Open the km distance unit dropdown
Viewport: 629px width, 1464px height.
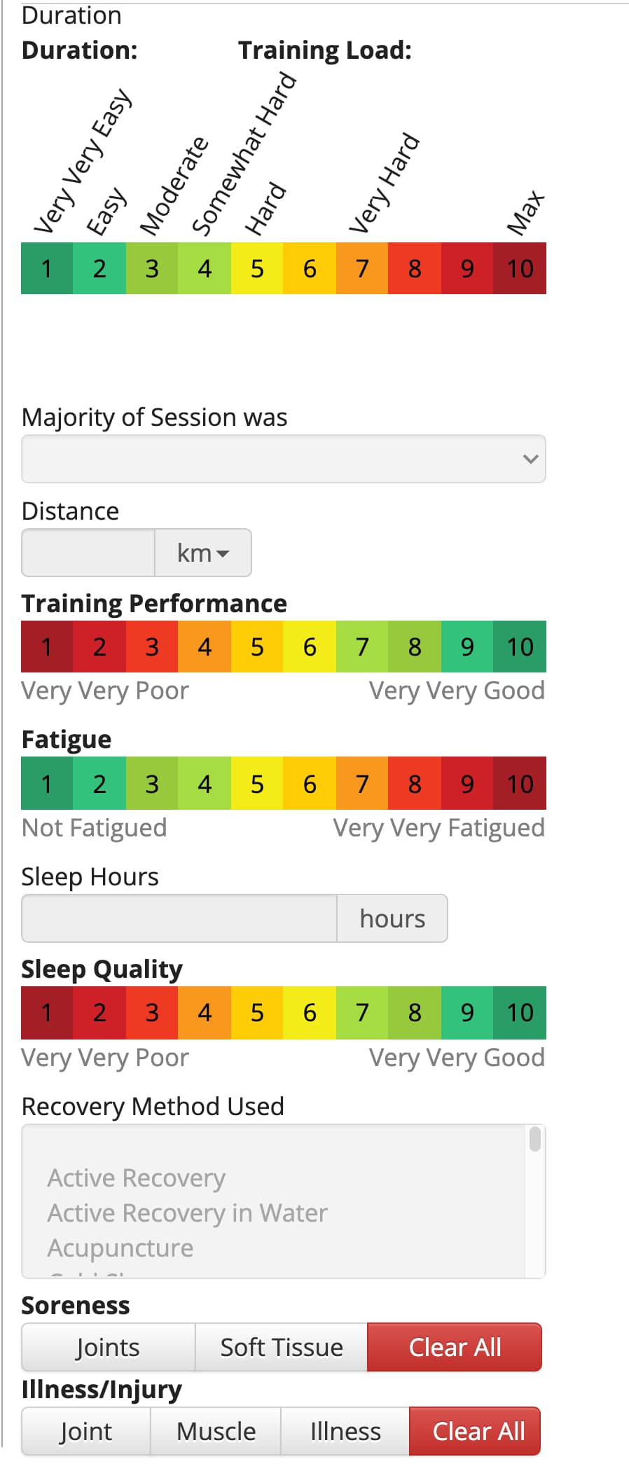tap(203, 553)
